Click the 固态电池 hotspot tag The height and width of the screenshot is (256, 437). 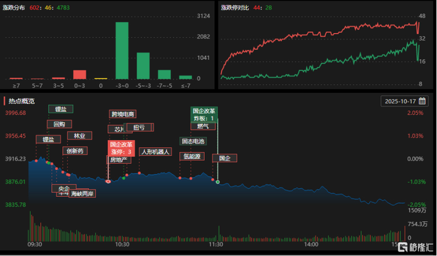(193, 141)
